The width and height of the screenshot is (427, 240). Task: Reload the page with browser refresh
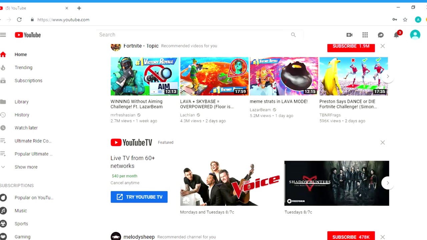tap(19, 20)
